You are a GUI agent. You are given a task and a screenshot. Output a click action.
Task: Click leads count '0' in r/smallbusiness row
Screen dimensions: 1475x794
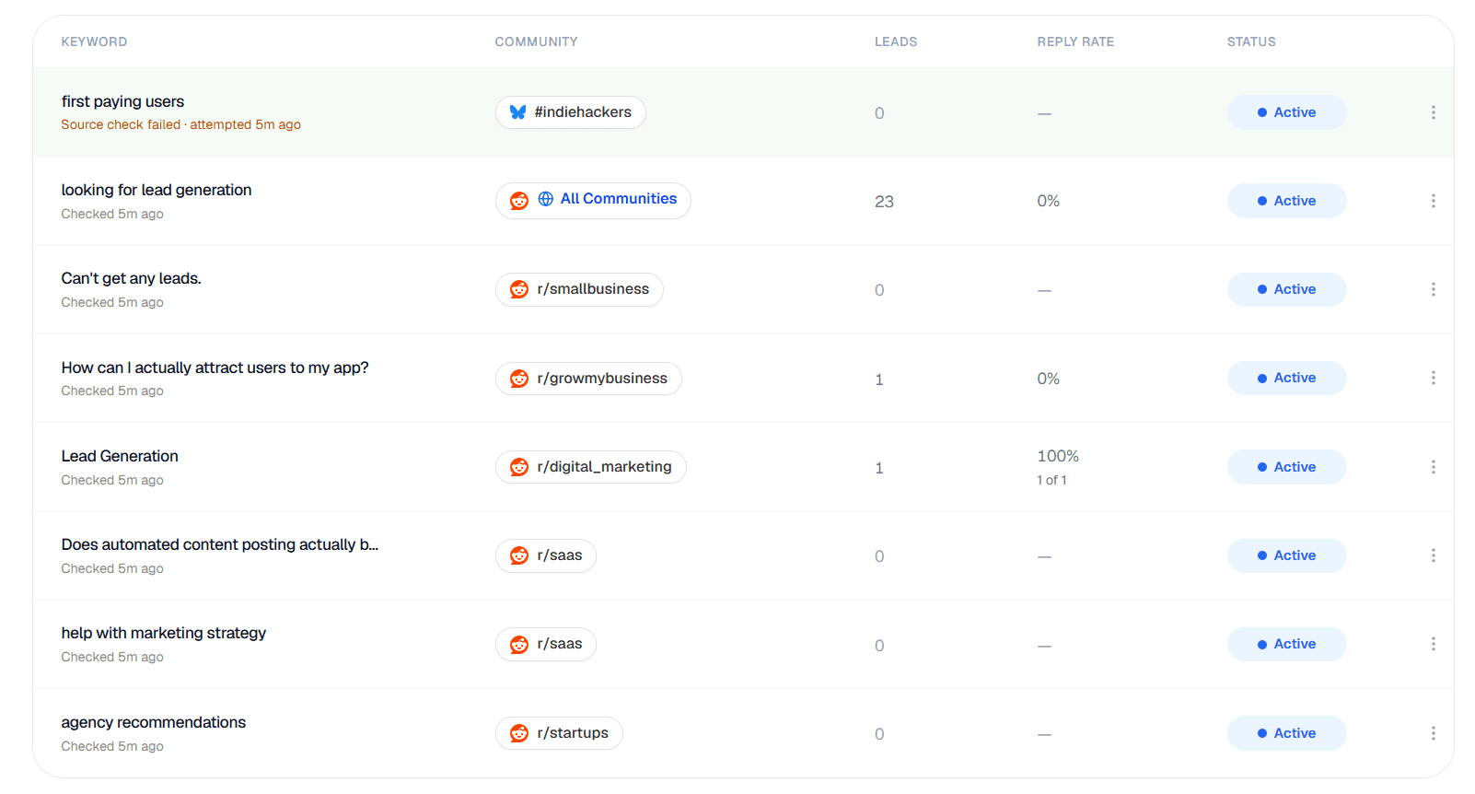[x=879, y=290]
